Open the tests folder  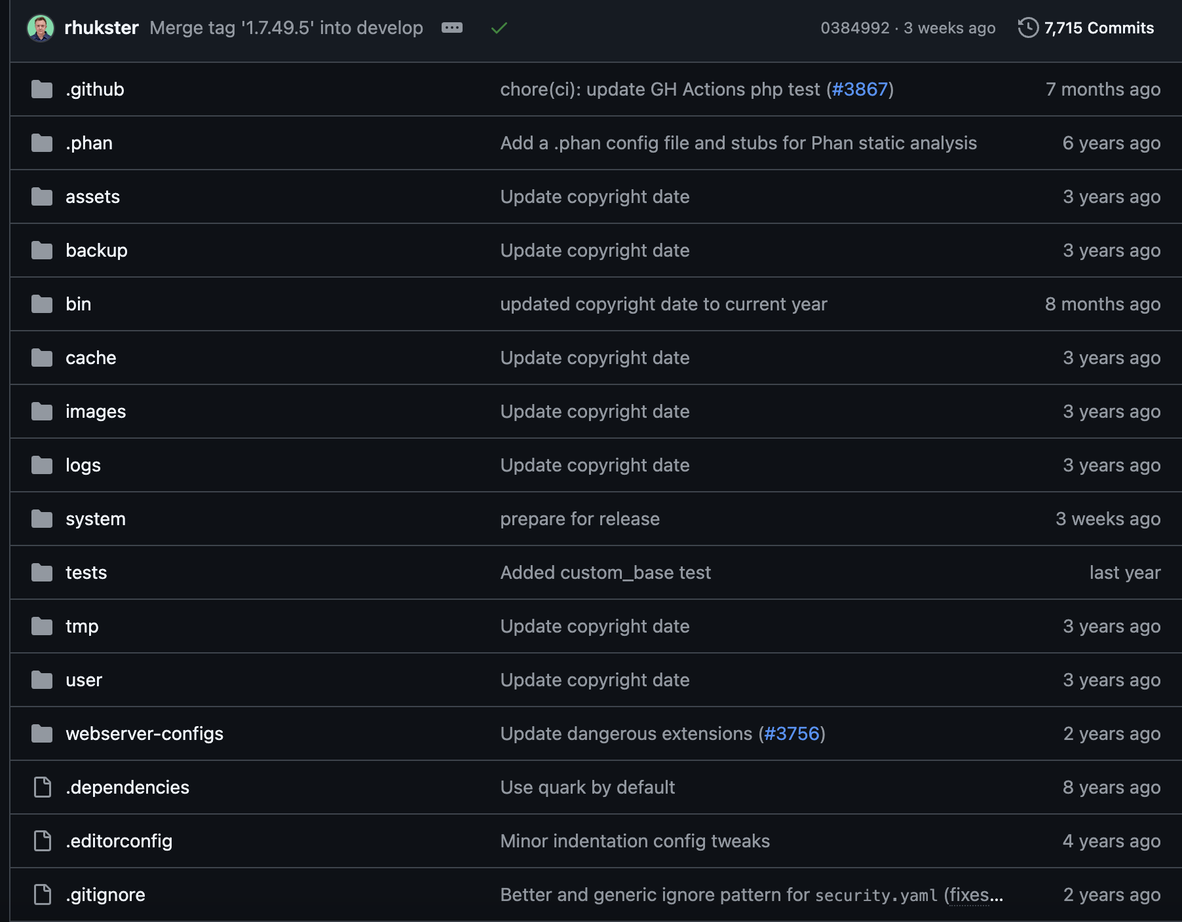86,573
